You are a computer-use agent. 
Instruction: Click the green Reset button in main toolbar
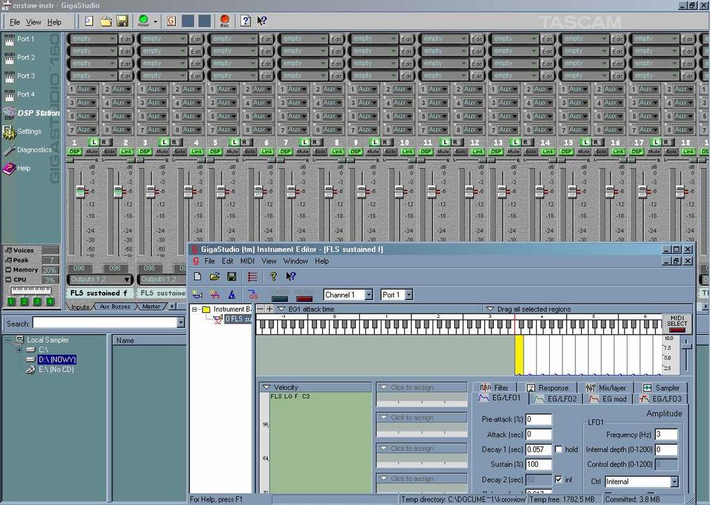click(x=143, y=21)
